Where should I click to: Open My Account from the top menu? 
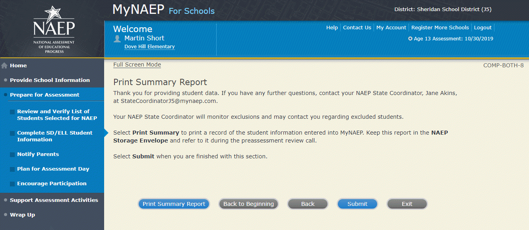coord(391,28)
